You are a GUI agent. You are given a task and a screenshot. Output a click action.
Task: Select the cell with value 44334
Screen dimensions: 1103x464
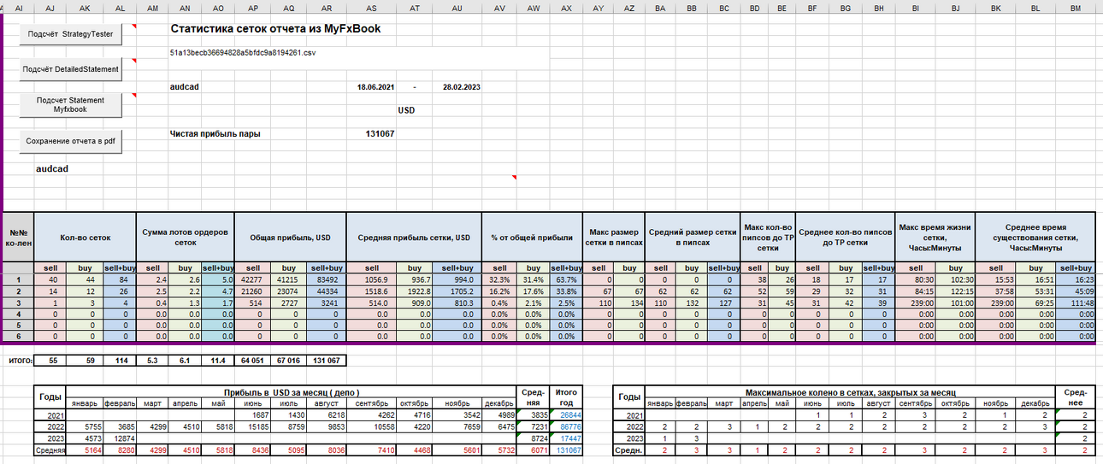(x=326, y=291)
